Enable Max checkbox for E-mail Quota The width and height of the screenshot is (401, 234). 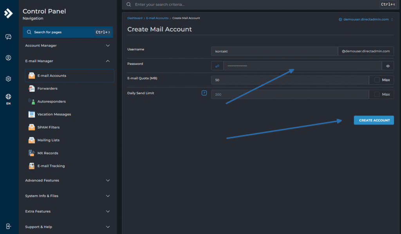[377, 80]
